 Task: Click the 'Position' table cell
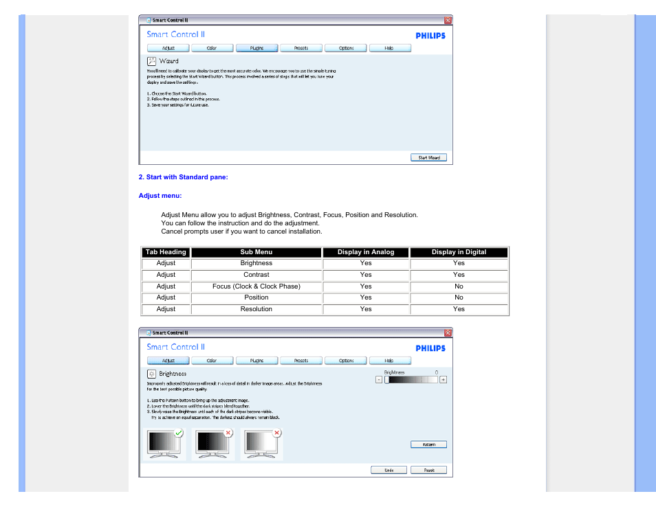click(x=256, y=297)
